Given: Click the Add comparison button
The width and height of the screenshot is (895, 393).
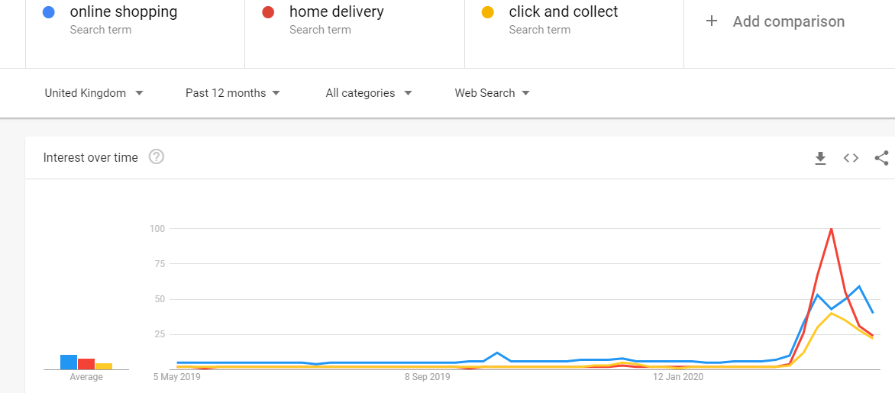Looking at the screenshot, I should coord(775,21).
